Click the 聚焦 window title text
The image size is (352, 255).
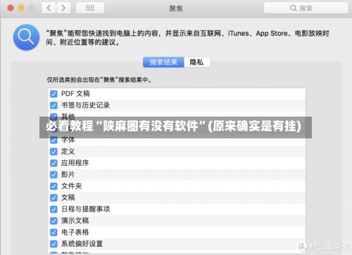pyautogui.click(x=176, y=8)
